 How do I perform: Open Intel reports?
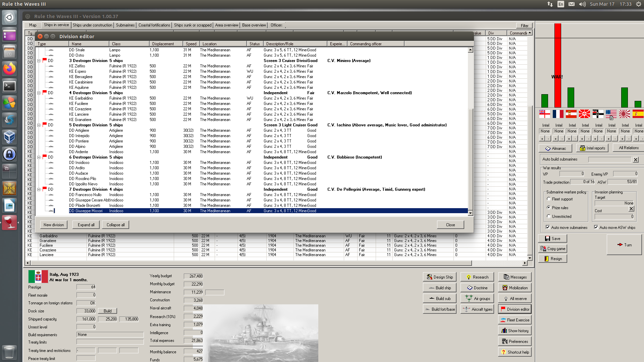593,148
